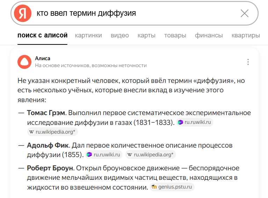Open the "квартиры" tab
Screen dimensions: 268x198
(x=246, y=35)
